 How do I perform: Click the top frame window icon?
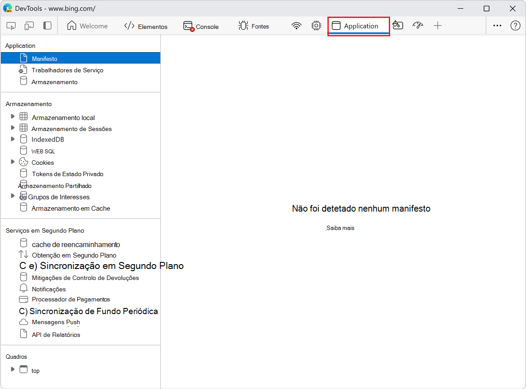pos(23,369)
